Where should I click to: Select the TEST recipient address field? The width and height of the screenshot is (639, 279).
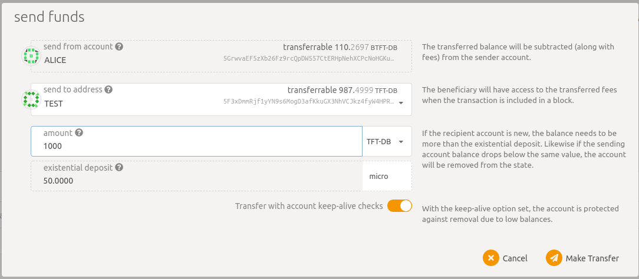point(221,99)
